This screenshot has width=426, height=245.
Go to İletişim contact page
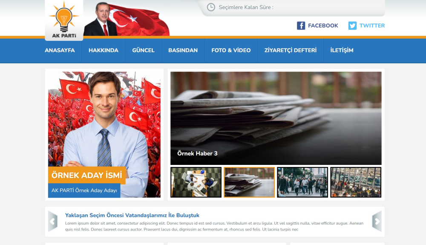pos(342,50)
